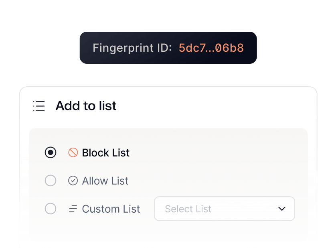Click the Allow List checkmark icon

(x=73, y=181)
